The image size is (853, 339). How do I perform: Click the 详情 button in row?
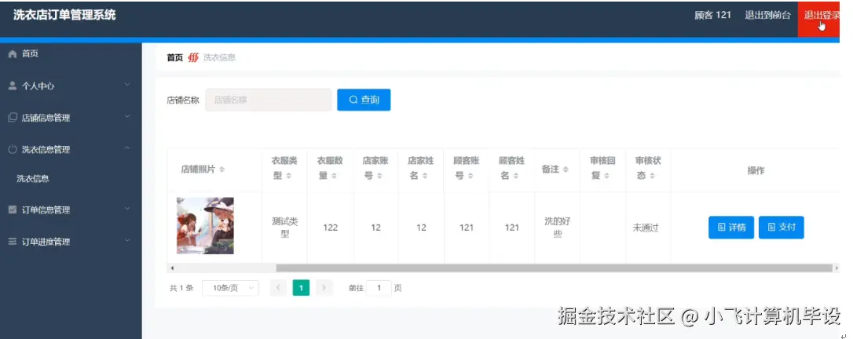pos(731,227)
